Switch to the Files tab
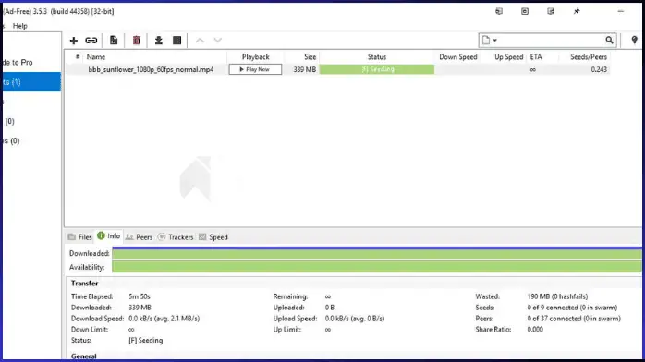 pyautogui.click(x=80, y=237)
